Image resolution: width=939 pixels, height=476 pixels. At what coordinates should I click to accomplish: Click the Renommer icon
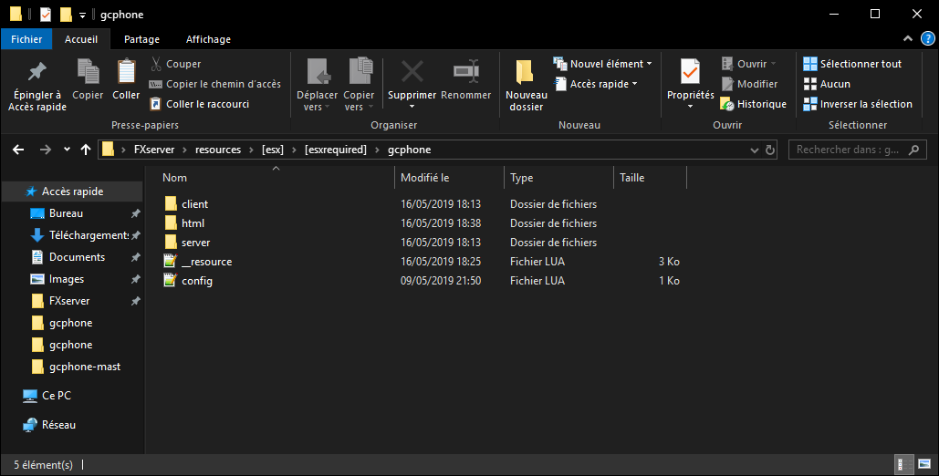465,72
